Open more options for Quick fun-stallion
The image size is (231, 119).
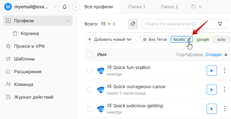pyautogui.click(x=225, y=71)
